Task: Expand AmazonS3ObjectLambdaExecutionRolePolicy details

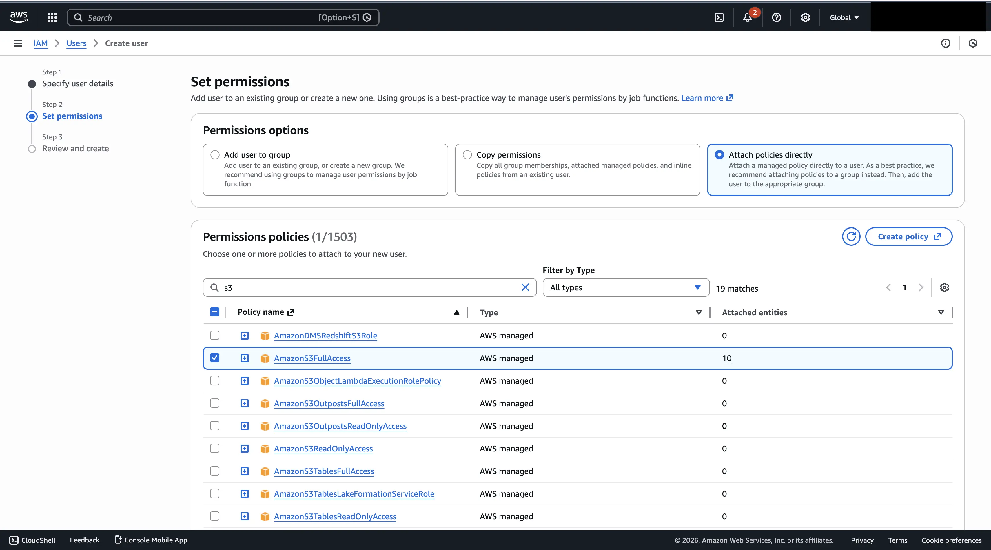Action: coord(244,381)
